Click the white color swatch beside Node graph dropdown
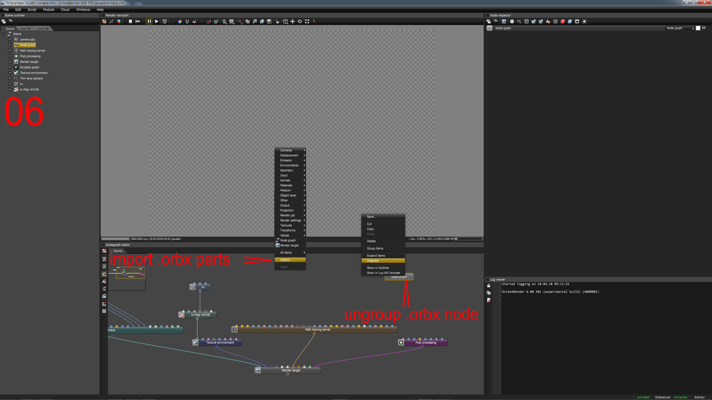Image resolution: width=712 pixels, height=400 pixels. [698, 28]
